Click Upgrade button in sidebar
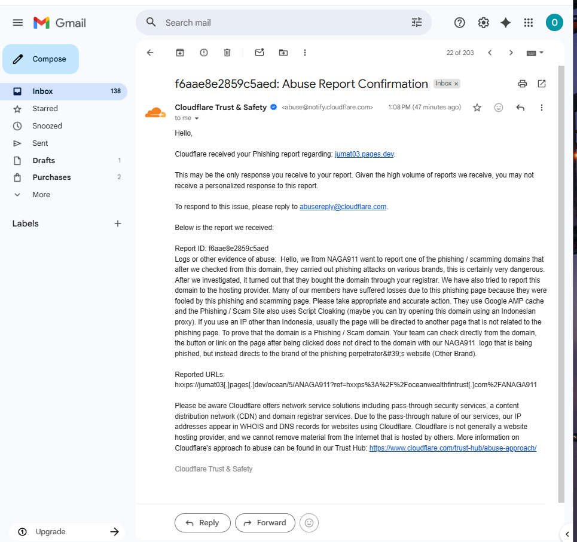Viewport: 577px width, 542px height. point(67,532)
